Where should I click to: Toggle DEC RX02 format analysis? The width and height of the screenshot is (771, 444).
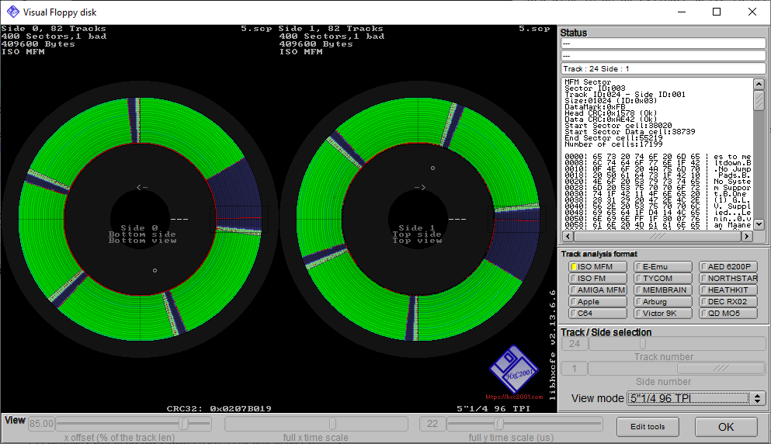(x=728, y=301)
